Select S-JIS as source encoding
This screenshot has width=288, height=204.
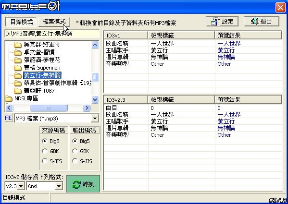(x=45, y=161)
